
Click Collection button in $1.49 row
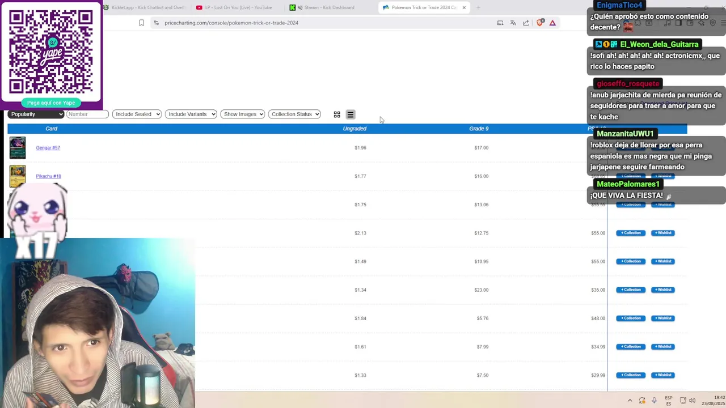pyautogui.click(x=631, y=261)
